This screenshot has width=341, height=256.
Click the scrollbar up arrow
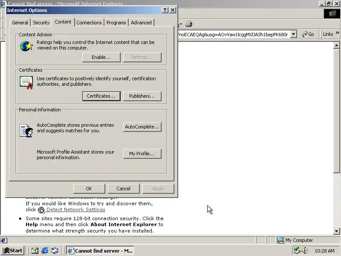click(x=336, y=46)
